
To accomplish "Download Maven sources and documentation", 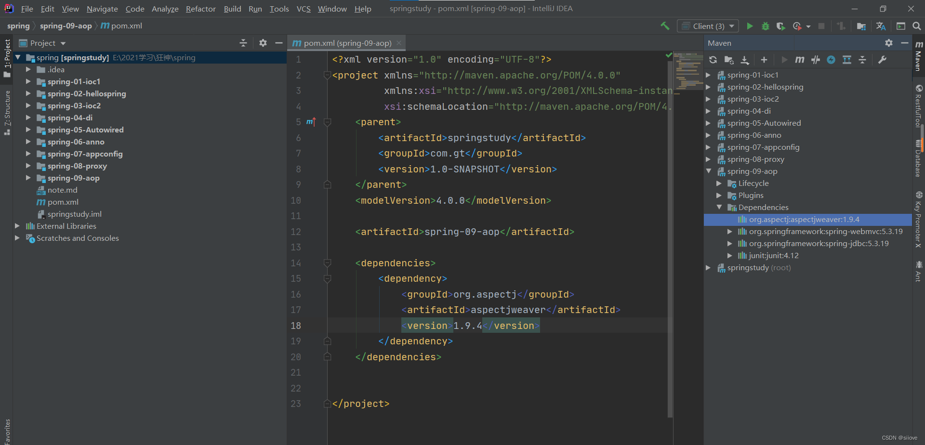I will pos(745,60).
